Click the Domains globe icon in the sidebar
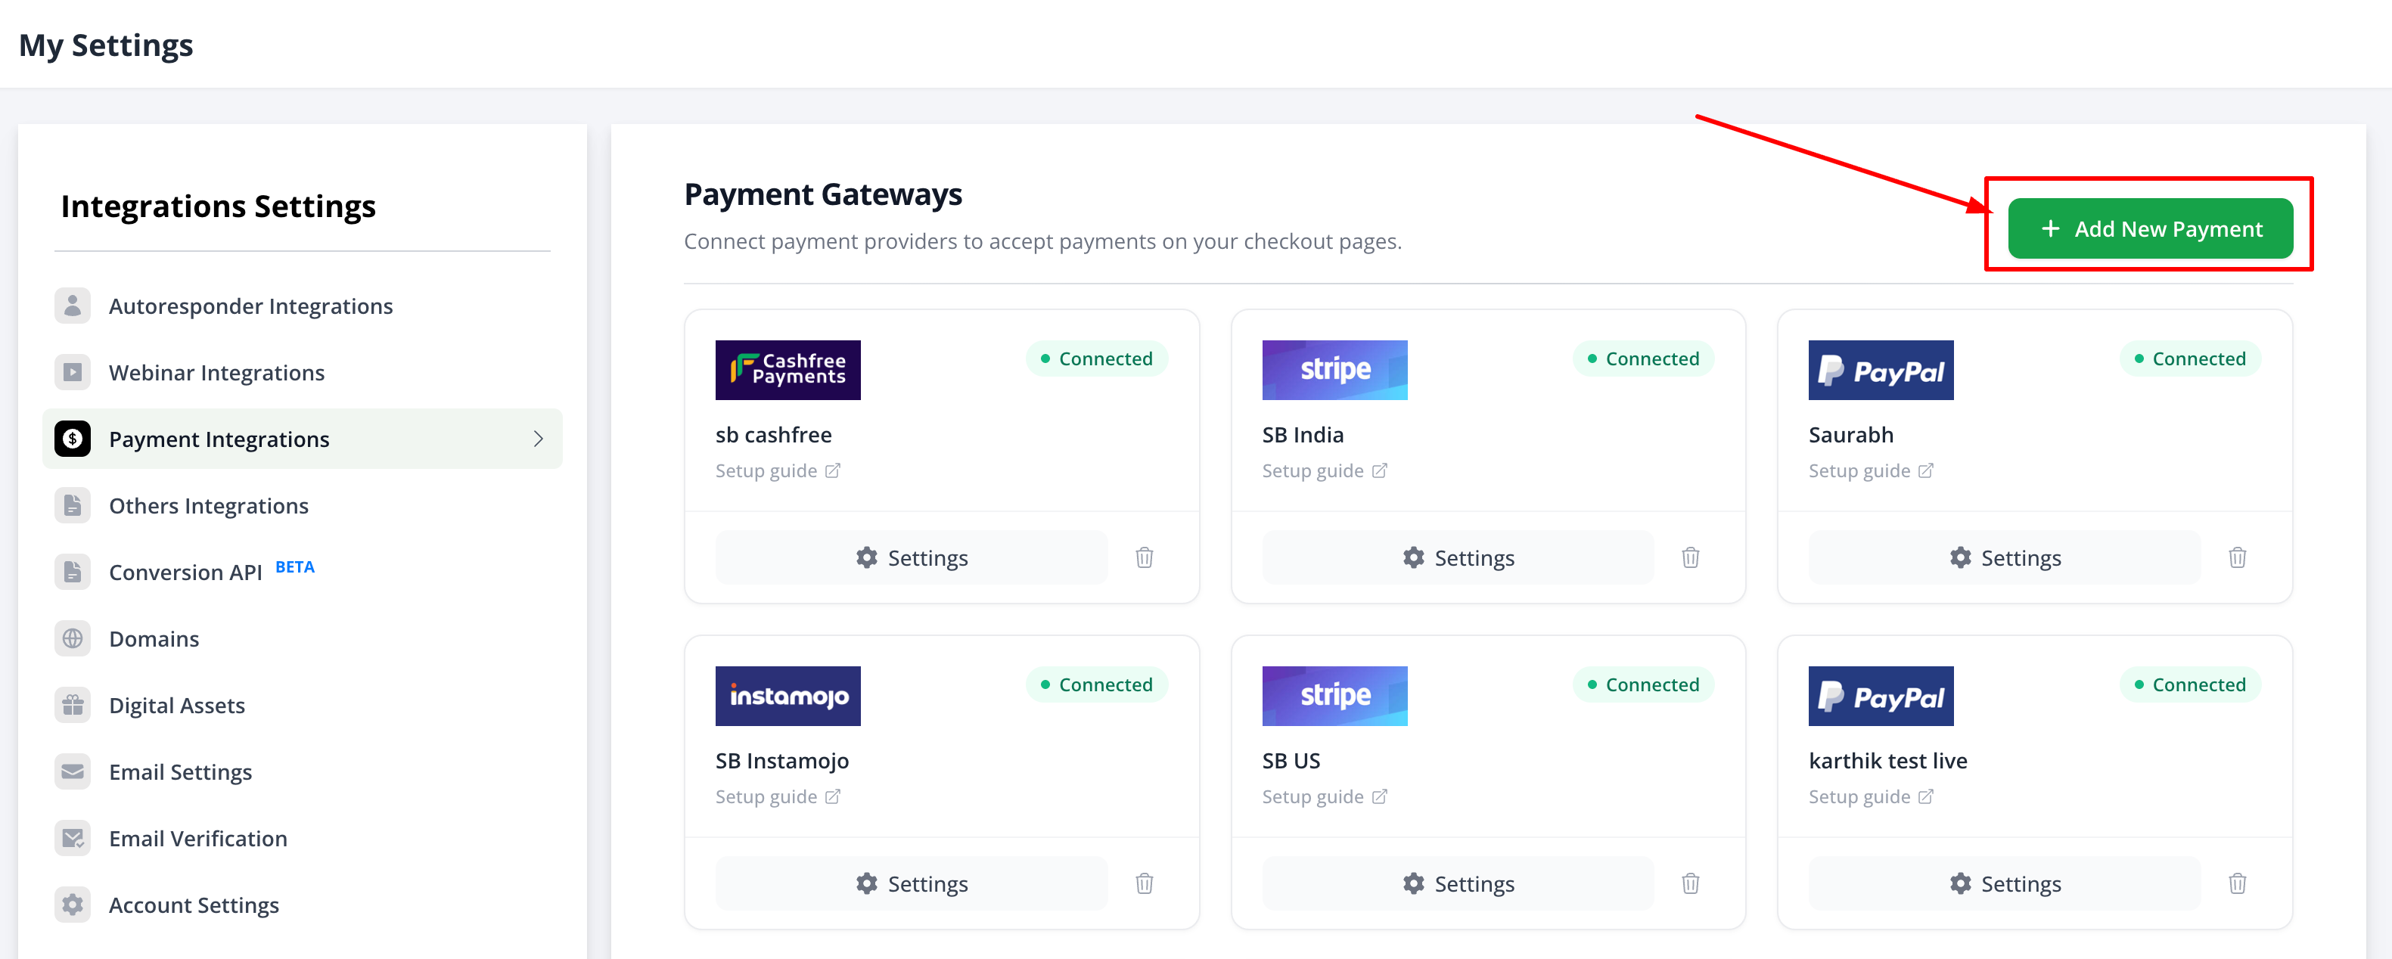The height and width of the screenshot is (959, 2392). (73, 639)
